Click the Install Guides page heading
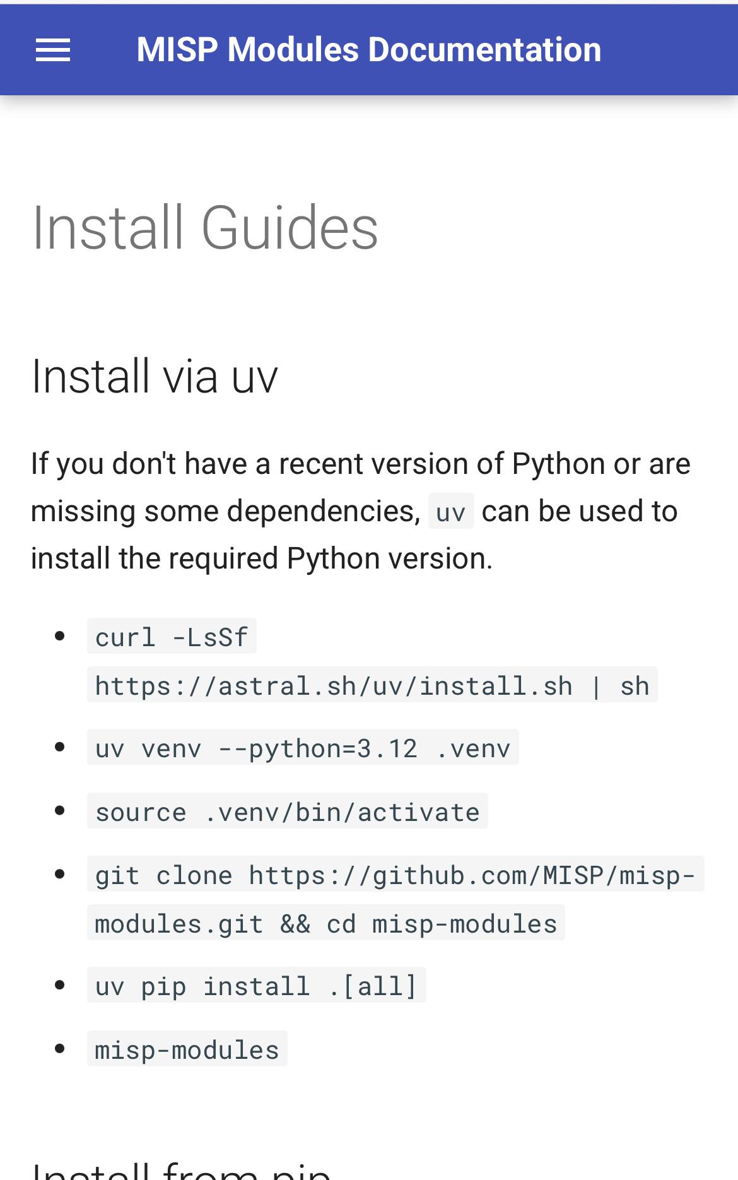 coord(204,228)
